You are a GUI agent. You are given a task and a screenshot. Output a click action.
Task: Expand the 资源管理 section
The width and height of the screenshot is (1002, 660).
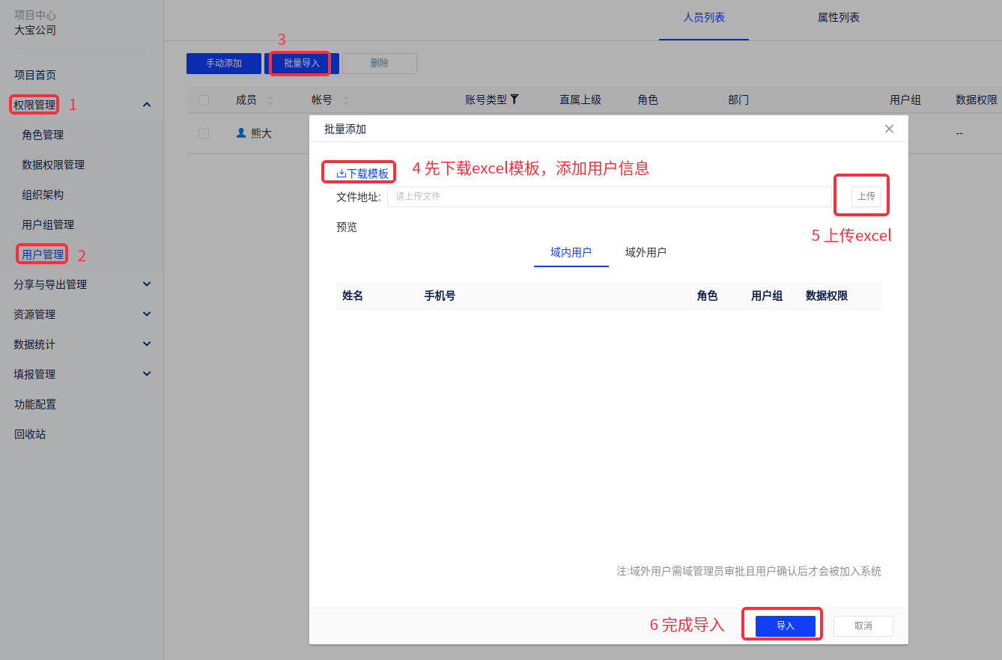(x=147, y=314)
